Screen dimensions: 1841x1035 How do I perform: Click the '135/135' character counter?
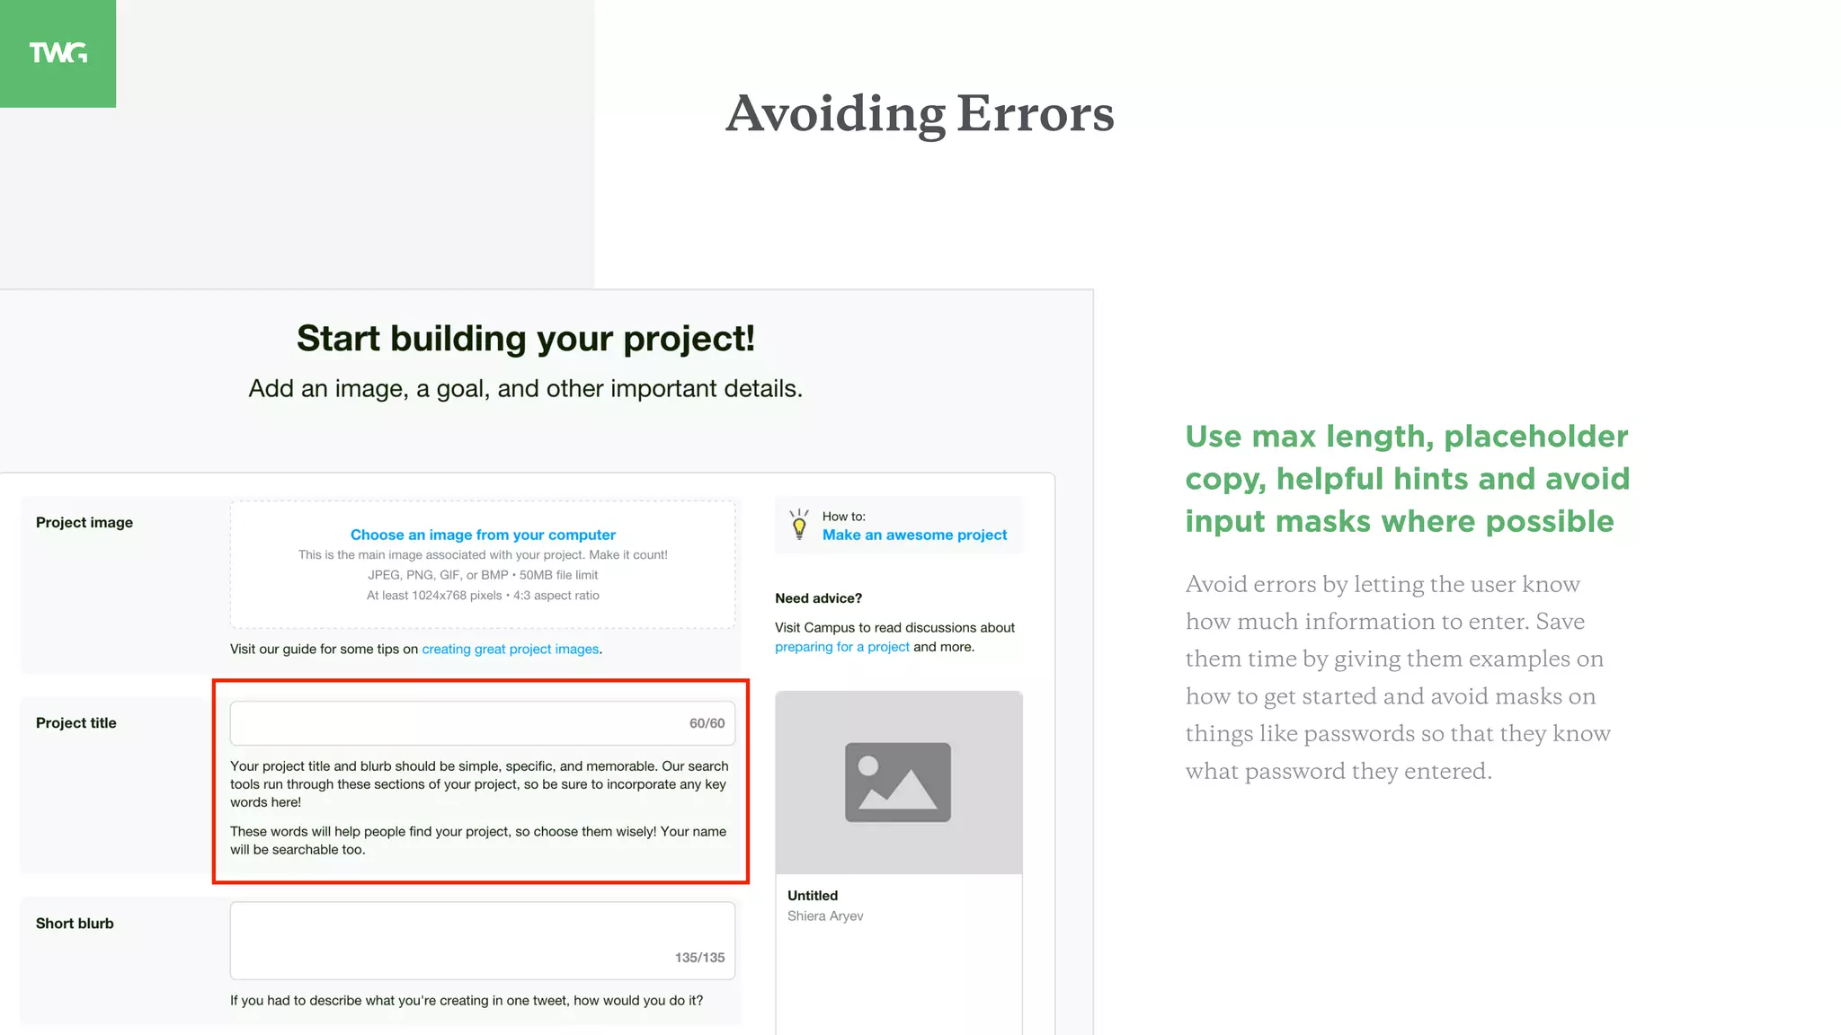(699, 958)
